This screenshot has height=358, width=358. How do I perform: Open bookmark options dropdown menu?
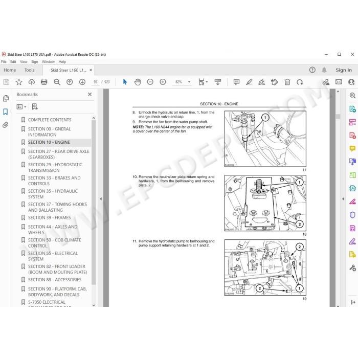point(21,106)
